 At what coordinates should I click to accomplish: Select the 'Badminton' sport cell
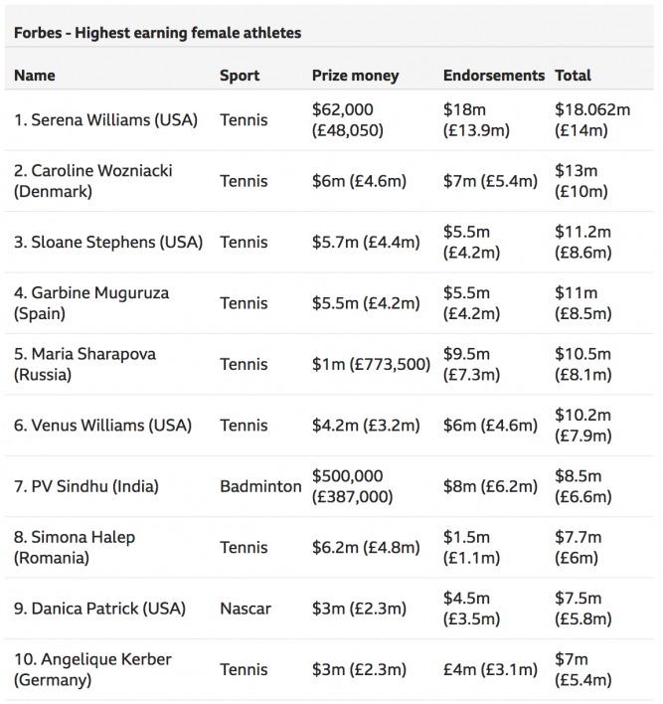[260, 487]
